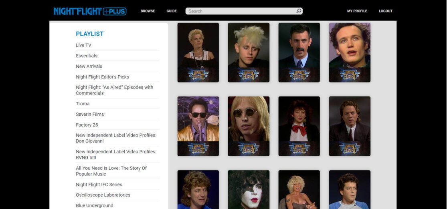Open "As Aired" Episodes with Commercials playlist

click(114, 90)
